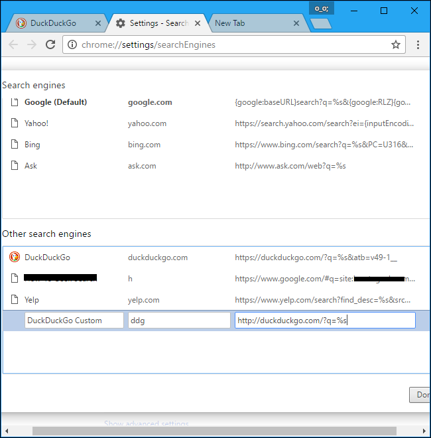Viewport: 431px width, 438px height.
Task: Click the gear icon in Settings tab
Action: pyautogui.click(x=120, y=23)
